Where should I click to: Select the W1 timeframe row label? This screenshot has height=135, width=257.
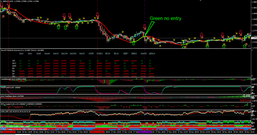click(13, 76)
